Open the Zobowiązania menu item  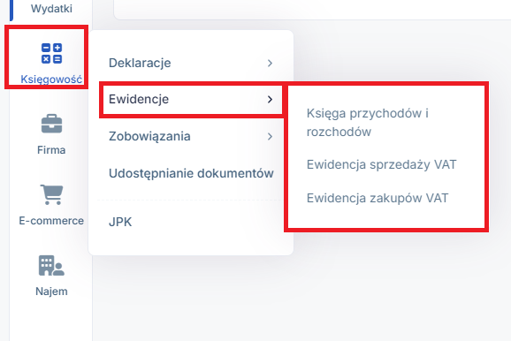click(x=191, y=136)
